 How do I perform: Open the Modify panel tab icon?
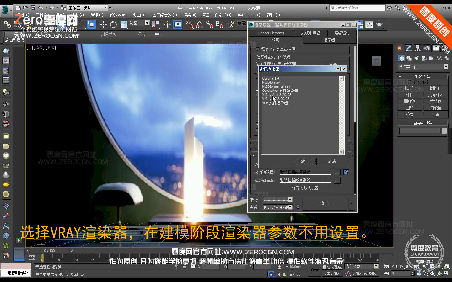408,48
